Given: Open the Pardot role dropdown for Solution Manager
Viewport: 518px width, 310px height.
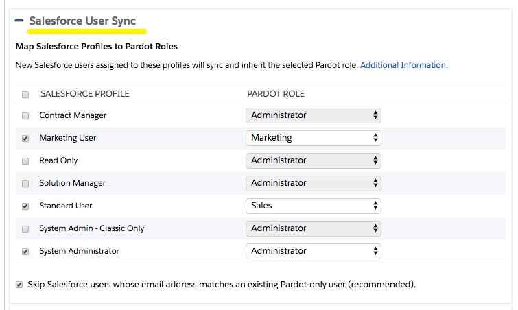Looking at the screenshot, I should [x=313, y=183].
